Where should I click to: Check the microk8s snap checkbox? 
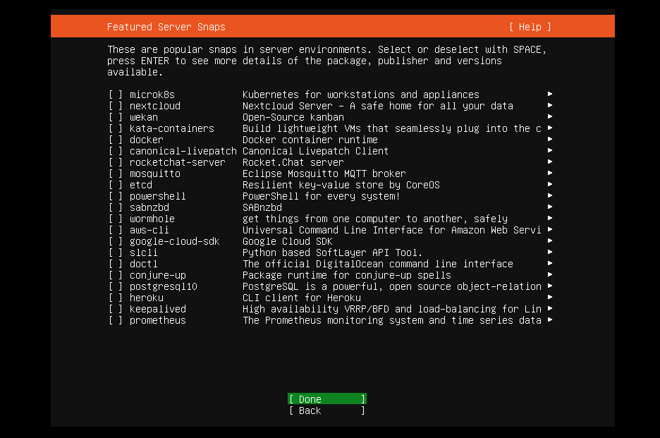[x=115, y=95]
